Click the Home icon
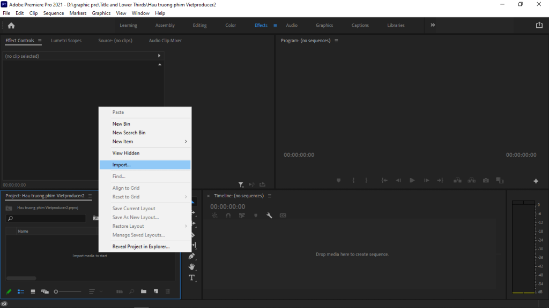Viewport: 549px width, 308px height. point(11,25)
